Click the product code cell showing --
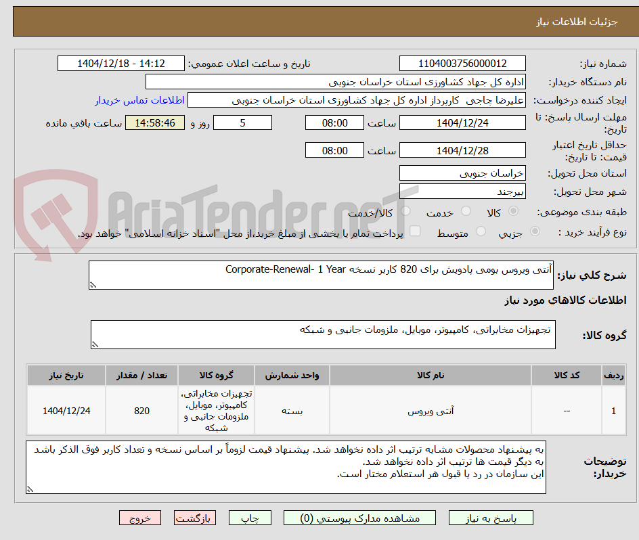Screen dimensions: 639x540 [x=567, y=411]
